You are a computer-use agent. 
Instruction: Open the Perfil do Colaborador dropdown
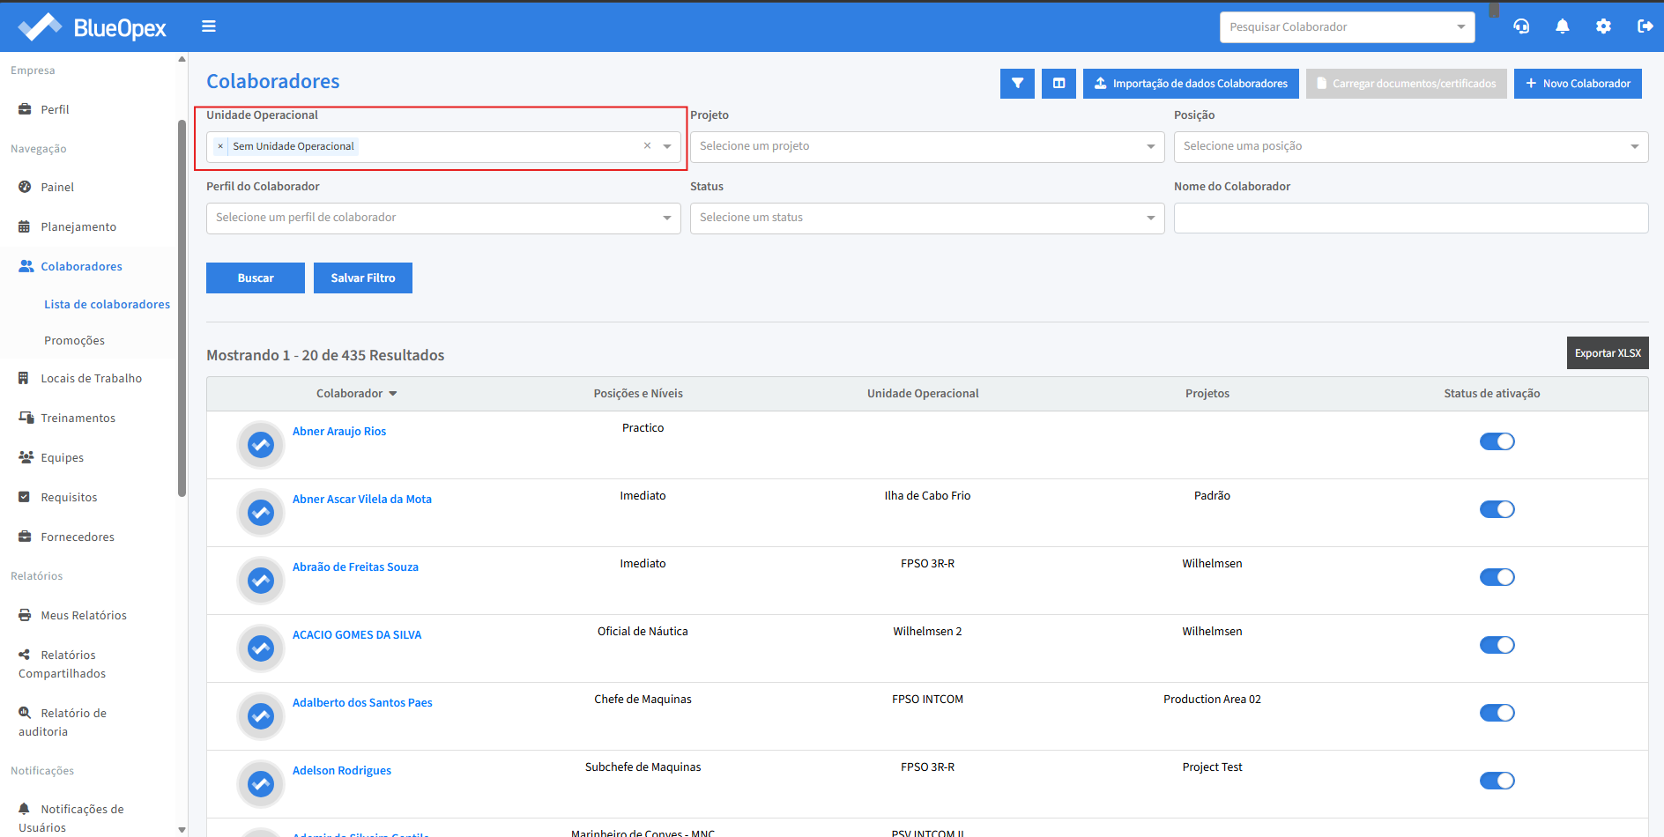(x=443, y=219)
